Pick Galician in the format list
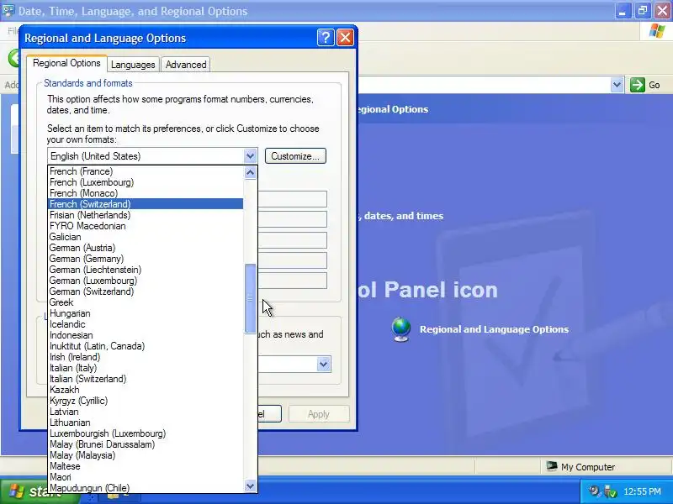Screen dimensions: 673x504 coord(146,237)
